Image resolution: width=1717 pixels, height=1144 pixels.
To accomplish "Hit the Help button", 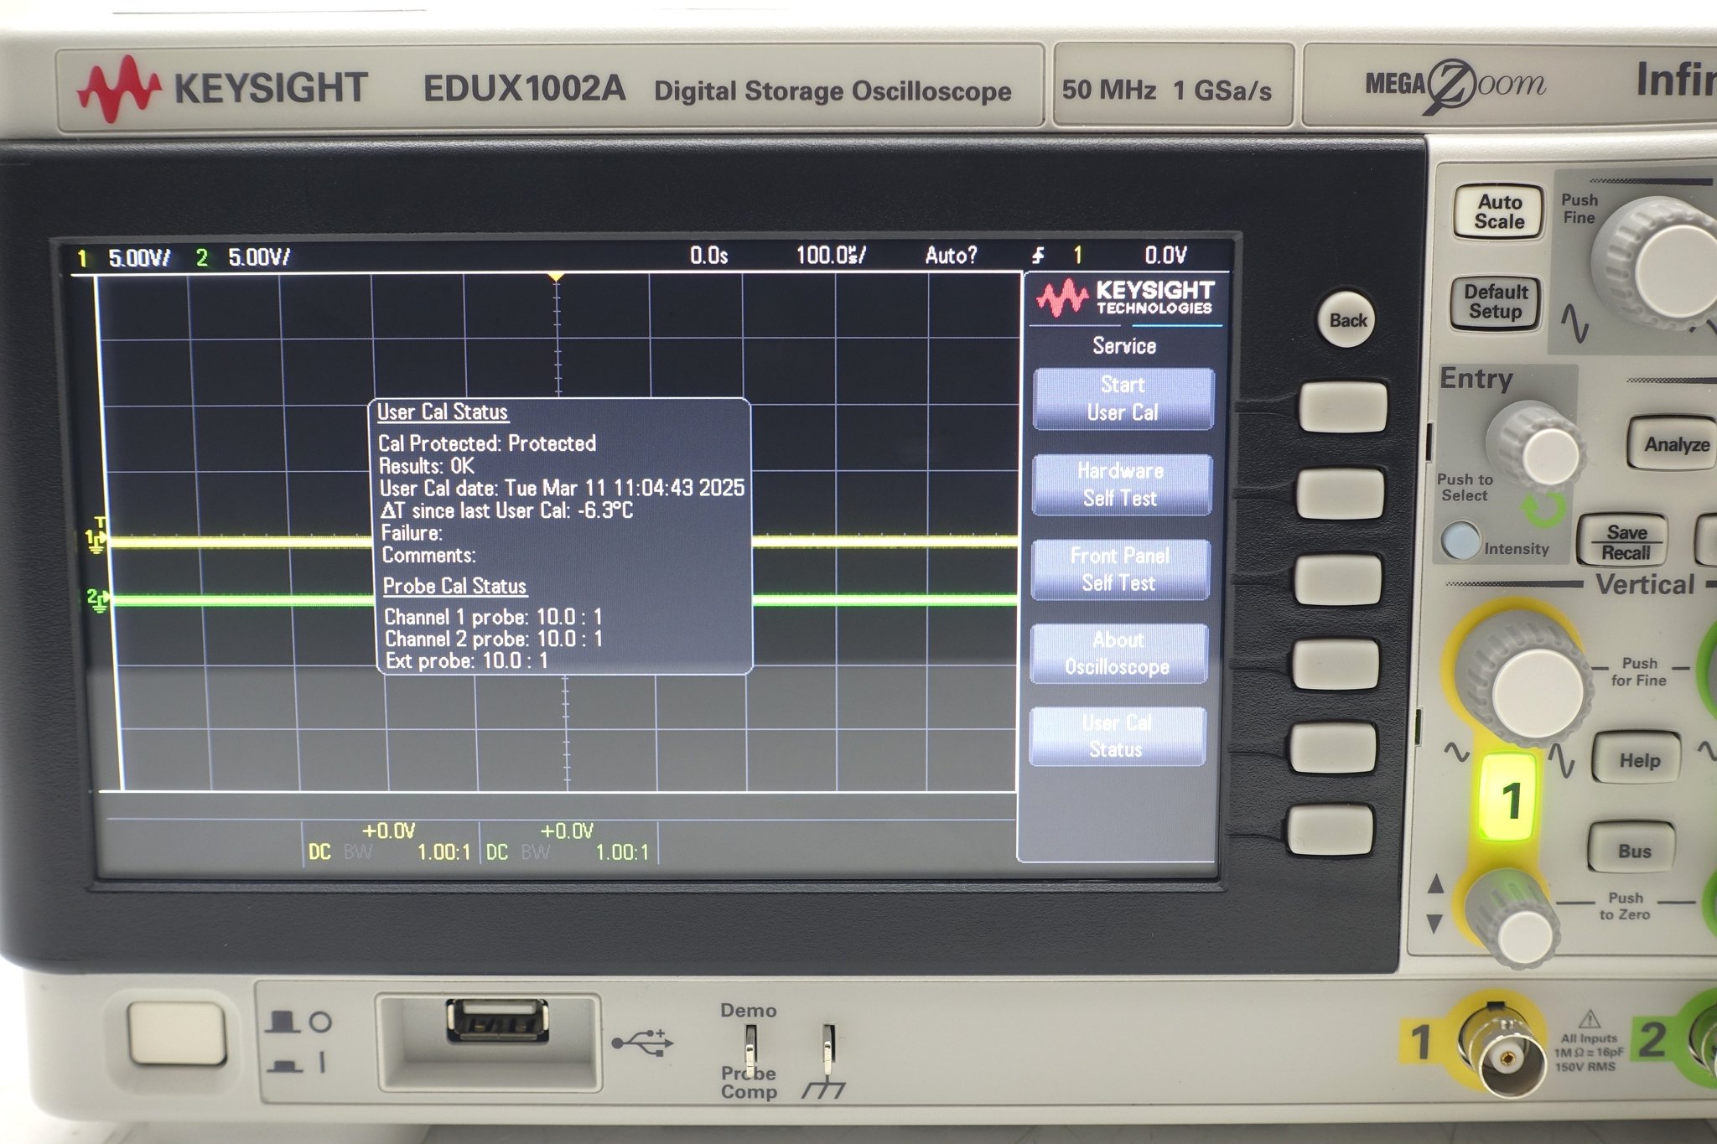I will [1638, 760].
